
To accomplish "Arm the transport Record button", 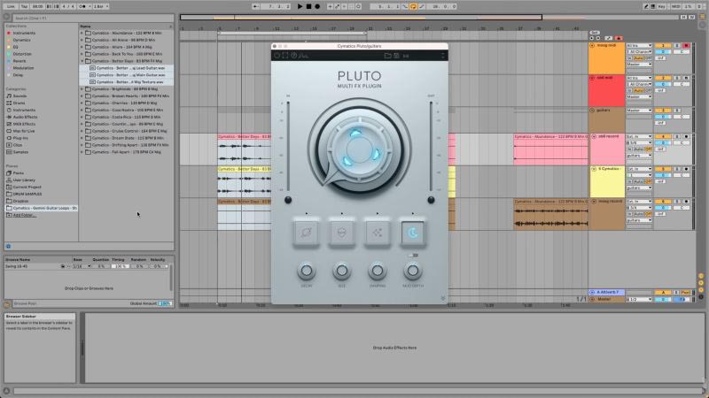I will [x=317, y=6].
